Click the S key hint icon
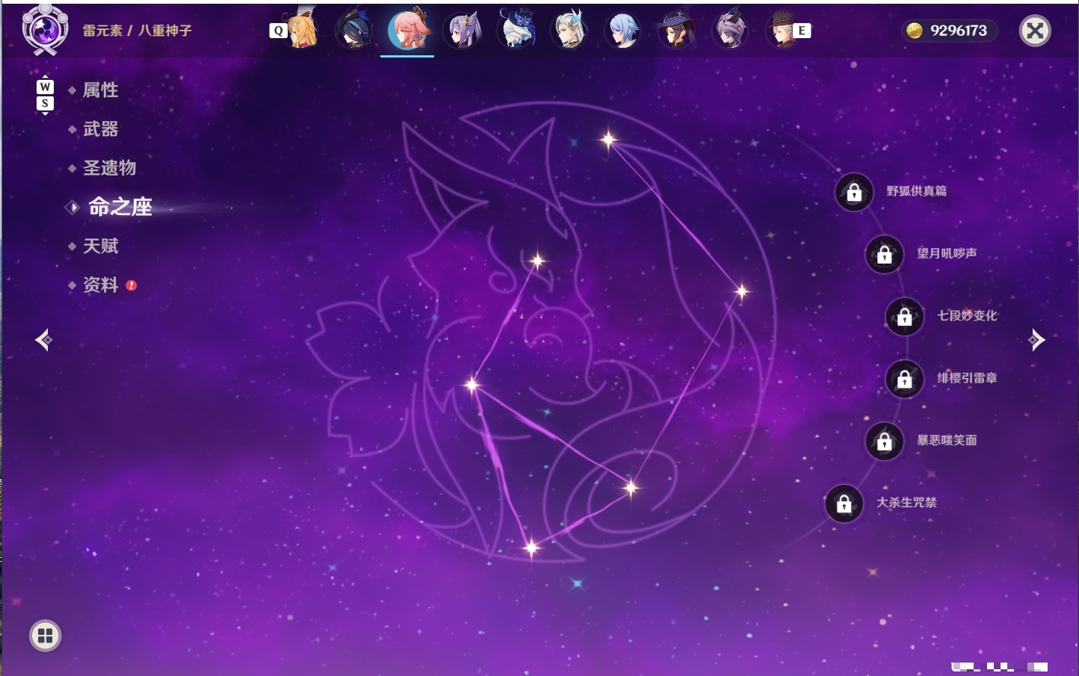1079x676 pixels. [45, 104]
